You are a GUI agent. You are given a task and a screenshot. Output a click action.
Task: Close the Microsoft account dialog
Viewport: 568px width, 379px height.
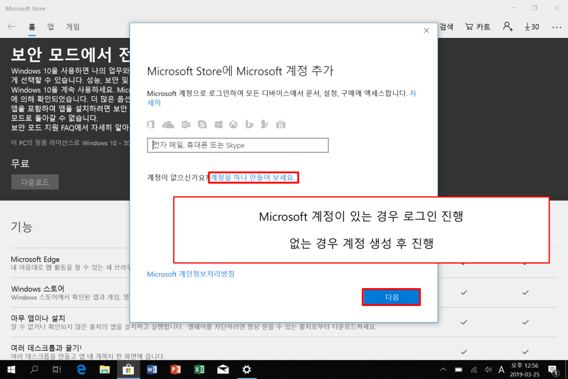click(426, 31)
